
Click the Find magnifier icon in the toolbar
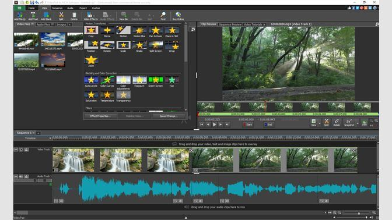[163, 16]
